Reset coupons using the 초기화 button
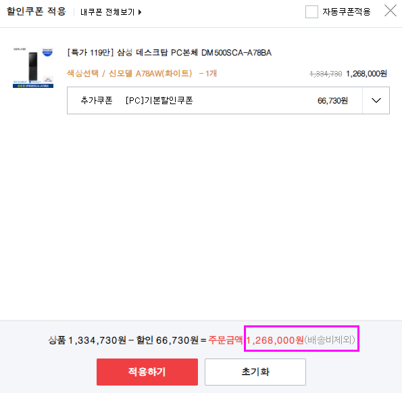 point(255,372)
